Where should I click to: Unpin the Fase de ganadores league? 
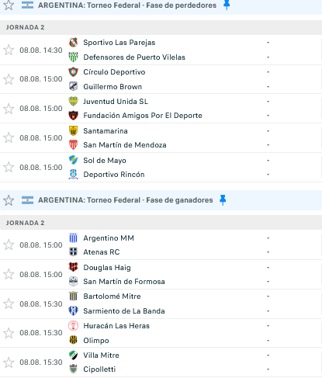[x=223, y=200]
